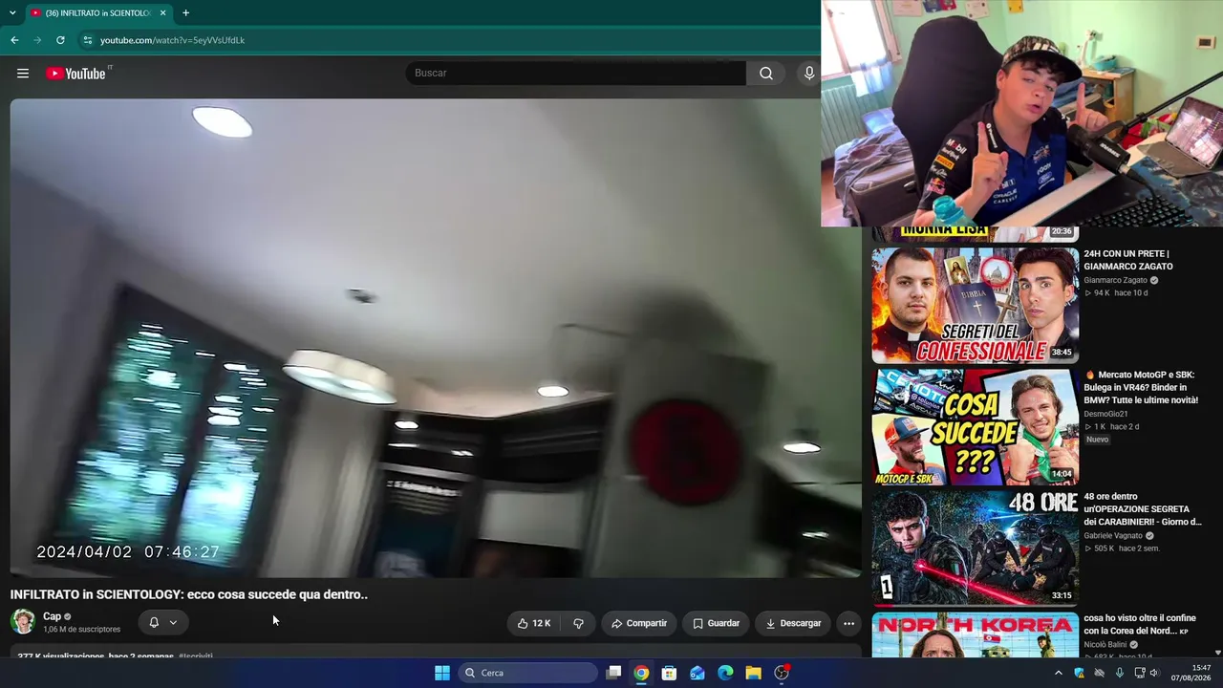Click the video player frame
This screenshot has width=1223, height=688.
point(436,338)
